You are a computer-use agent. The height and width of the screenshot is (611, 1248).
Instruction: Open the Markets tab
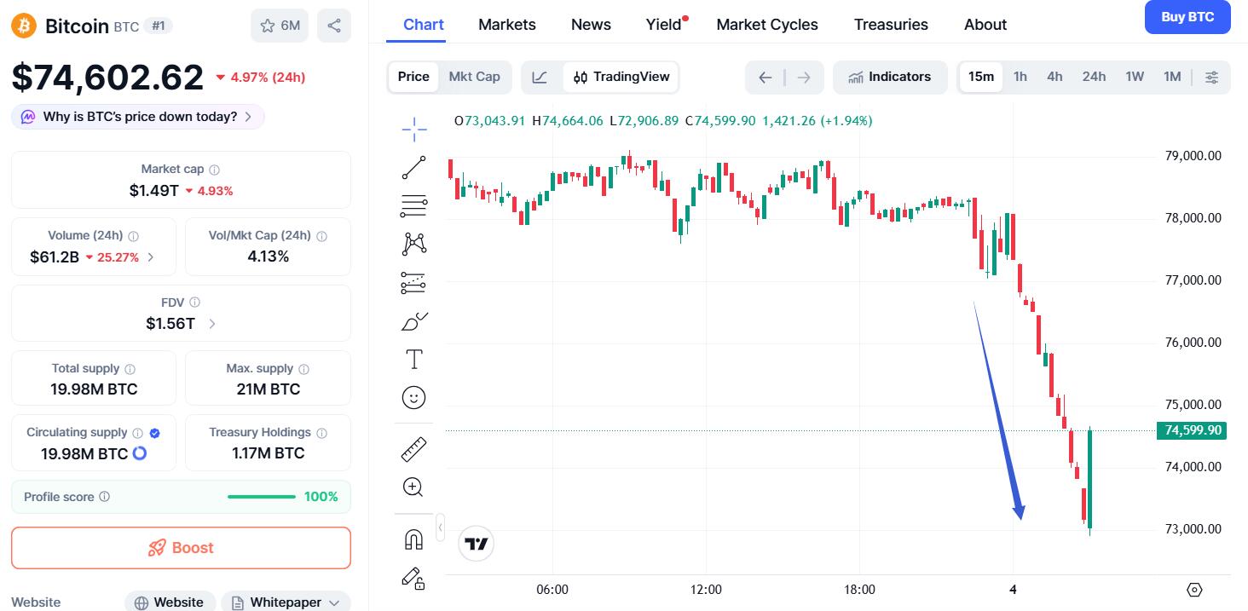click(507, 25)
